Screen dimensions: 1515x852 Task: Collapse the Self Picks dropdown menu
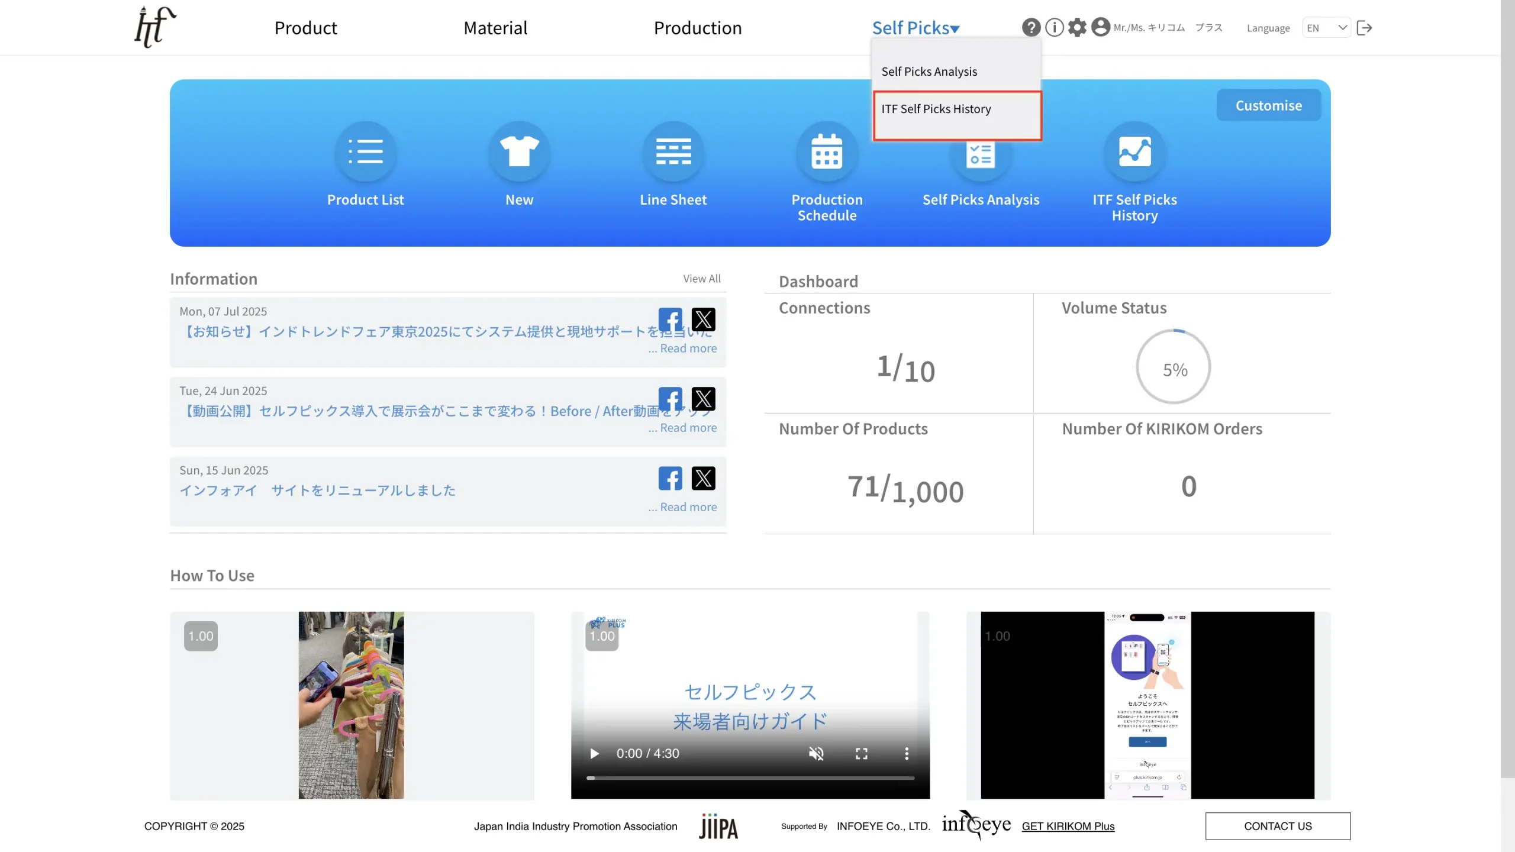[x=916, y=28]
